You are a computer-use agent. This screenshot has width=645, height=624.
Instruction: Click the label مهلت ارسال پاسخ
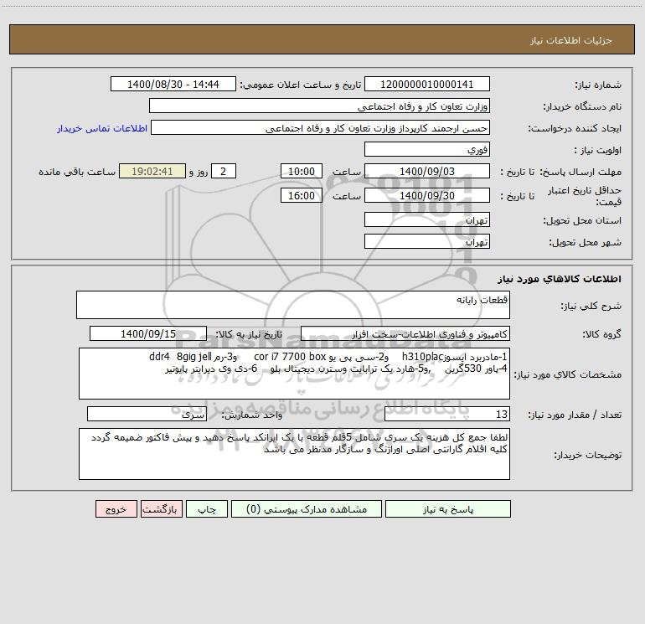coord(581,172)
